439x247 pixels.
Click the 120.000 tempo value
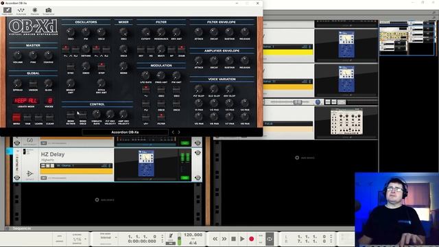[193, 235]
